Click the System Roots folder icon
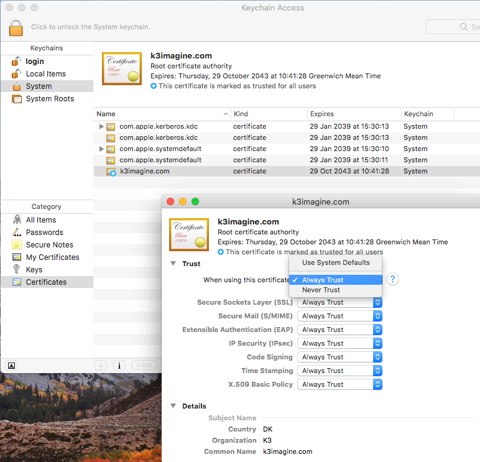Viewport: 480px width, 462px height. 17,99
